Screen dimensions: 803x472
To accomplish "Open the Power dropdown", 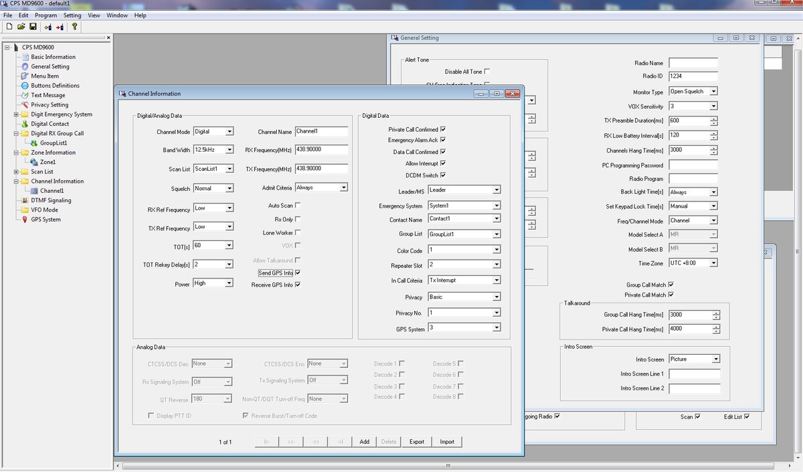I will [x=213, y=283].
